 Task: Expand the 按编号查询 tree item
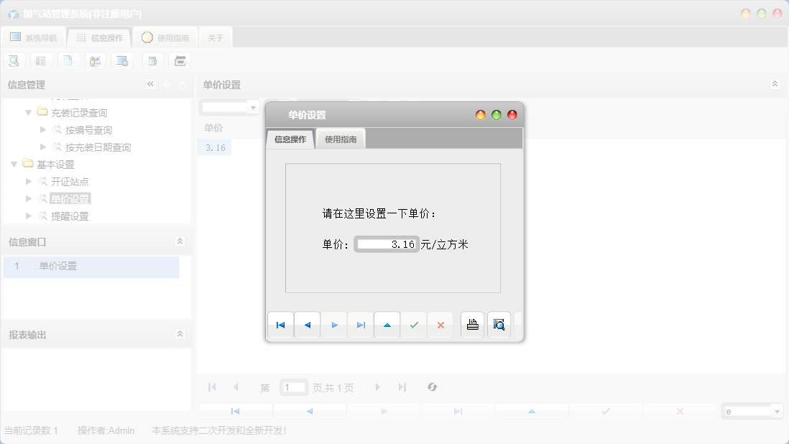tap(42, 129)
